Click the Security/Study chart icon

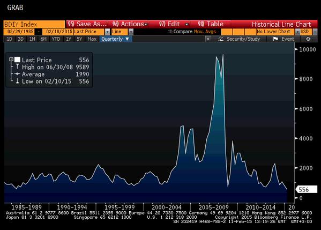click(221, 39)
